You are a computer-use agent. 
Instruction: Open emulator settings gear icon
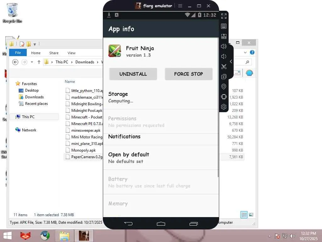click(x=224, y=107)
